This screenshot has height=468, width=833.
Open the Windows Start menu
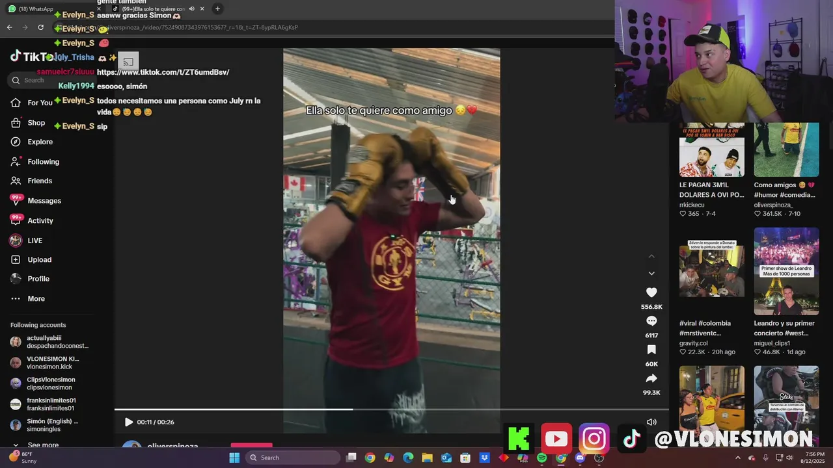[x=234, y=458]
